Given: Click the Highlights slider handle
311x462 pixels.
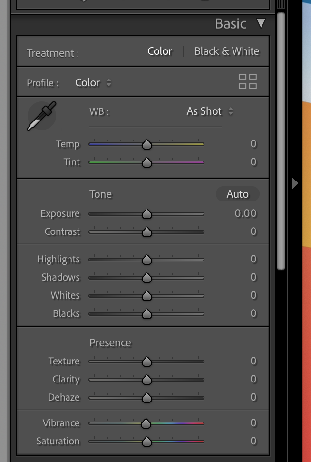Looking at the screenshot, I should 146,259.
